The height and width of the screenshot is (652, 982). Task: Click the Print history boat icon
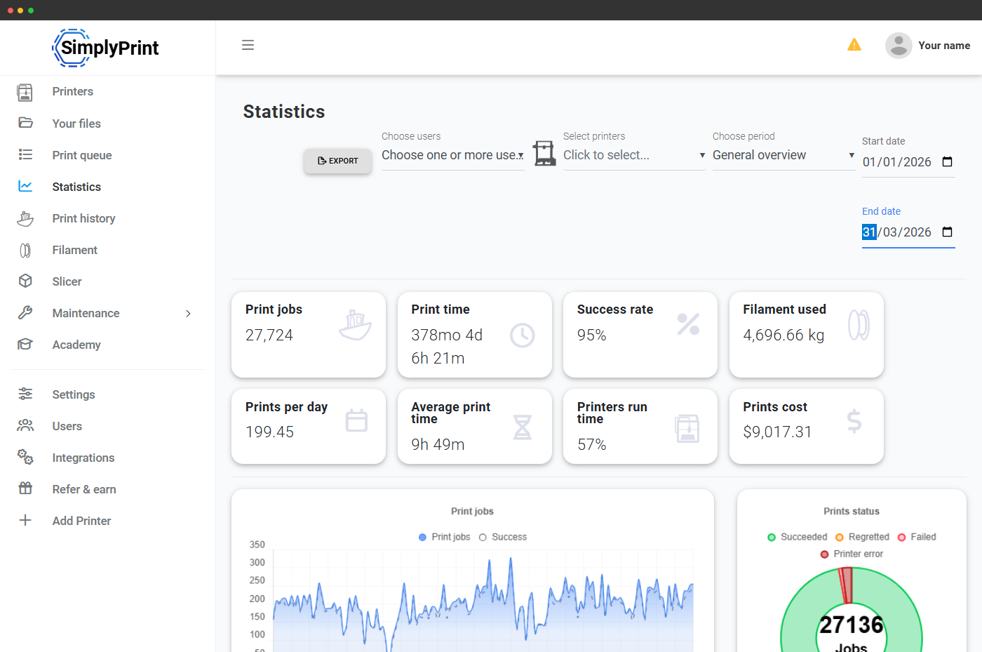point(25,219)
